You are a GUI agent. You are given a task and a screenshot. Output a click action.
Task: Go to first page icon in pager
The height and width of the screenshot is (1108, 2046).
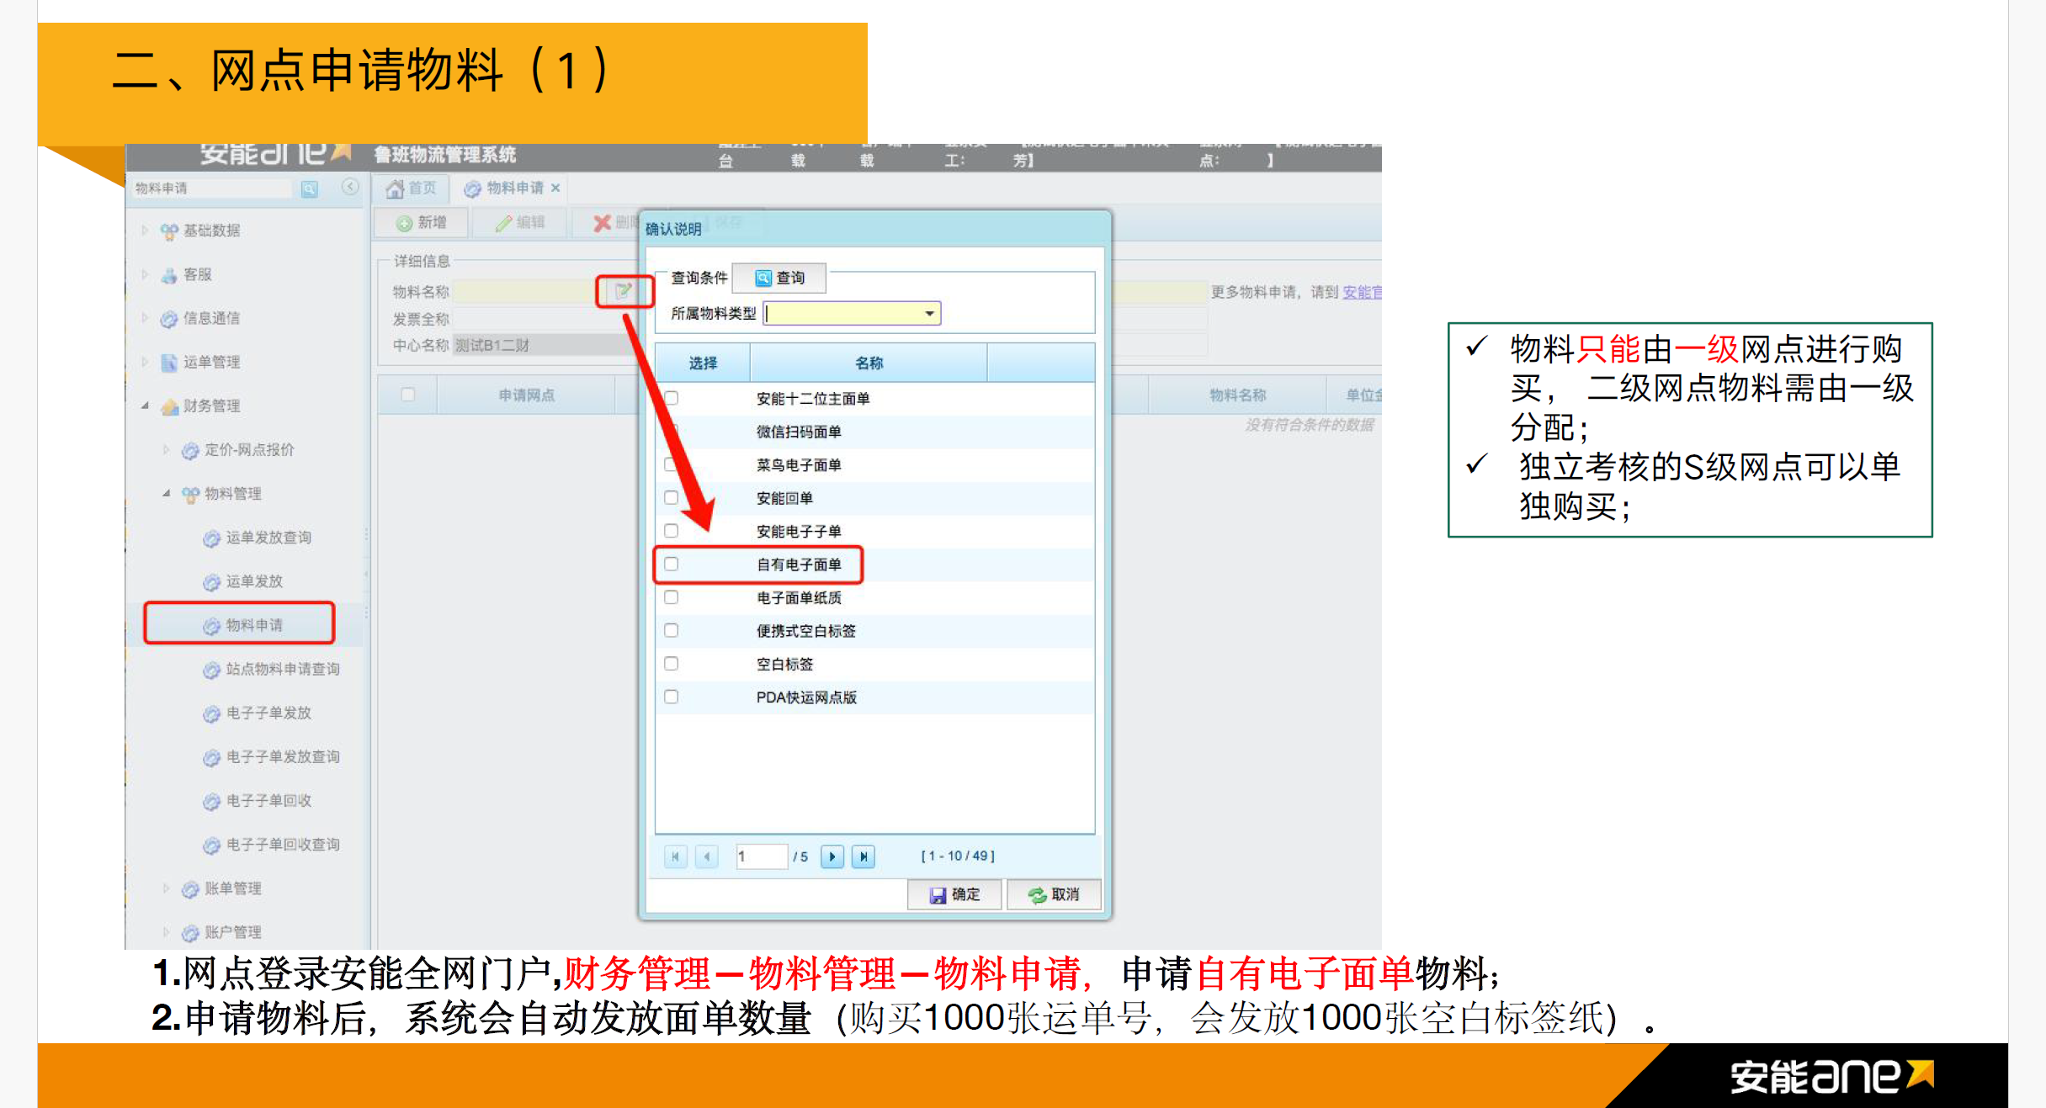click(x=675, y=856)
